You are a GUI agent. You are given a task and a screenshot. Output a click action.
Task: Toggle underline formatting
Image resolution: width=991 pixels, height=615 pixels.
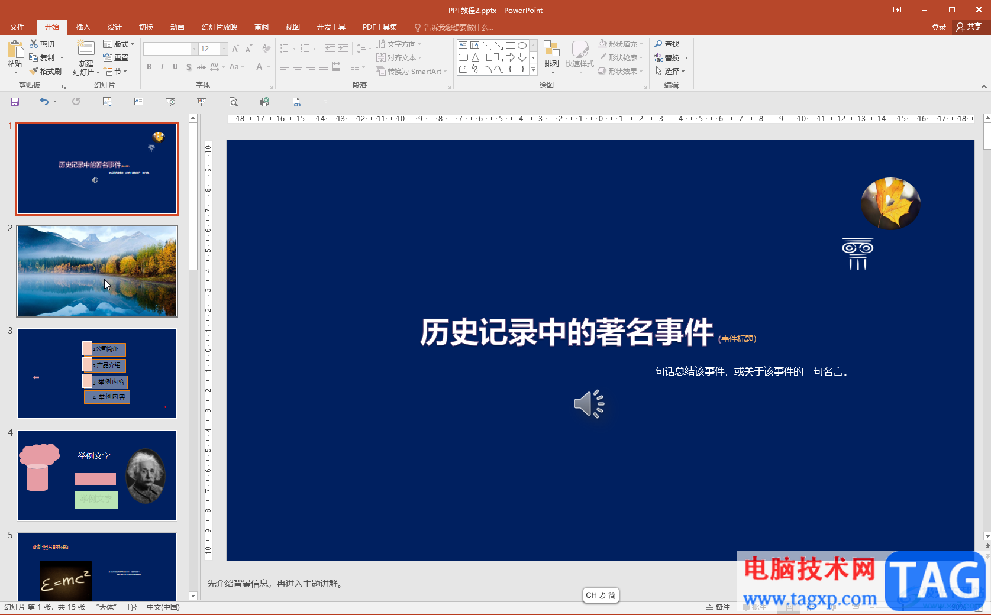(175, 67)
